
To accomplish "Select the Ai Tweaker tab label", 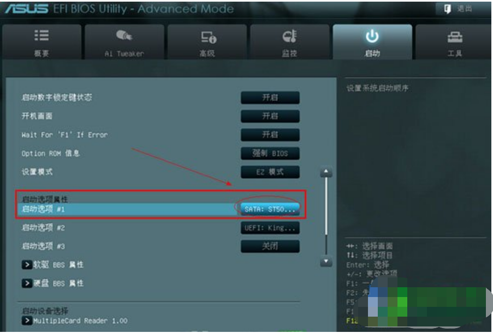I will pyautogui.click(x=124, y=53).
